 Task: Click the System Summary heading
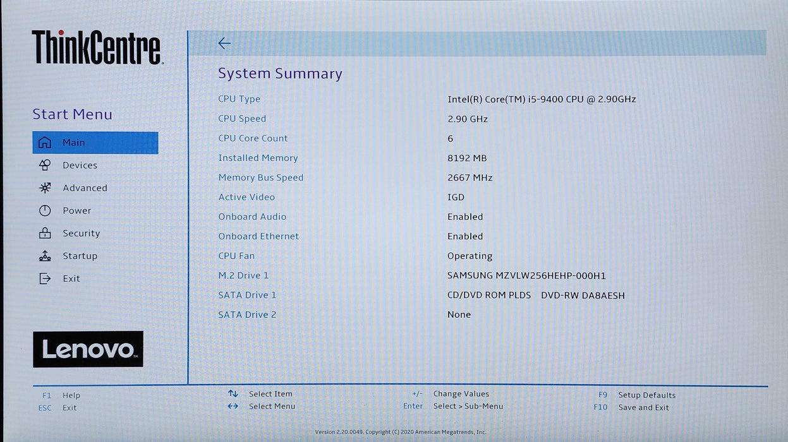pos(280,74)
